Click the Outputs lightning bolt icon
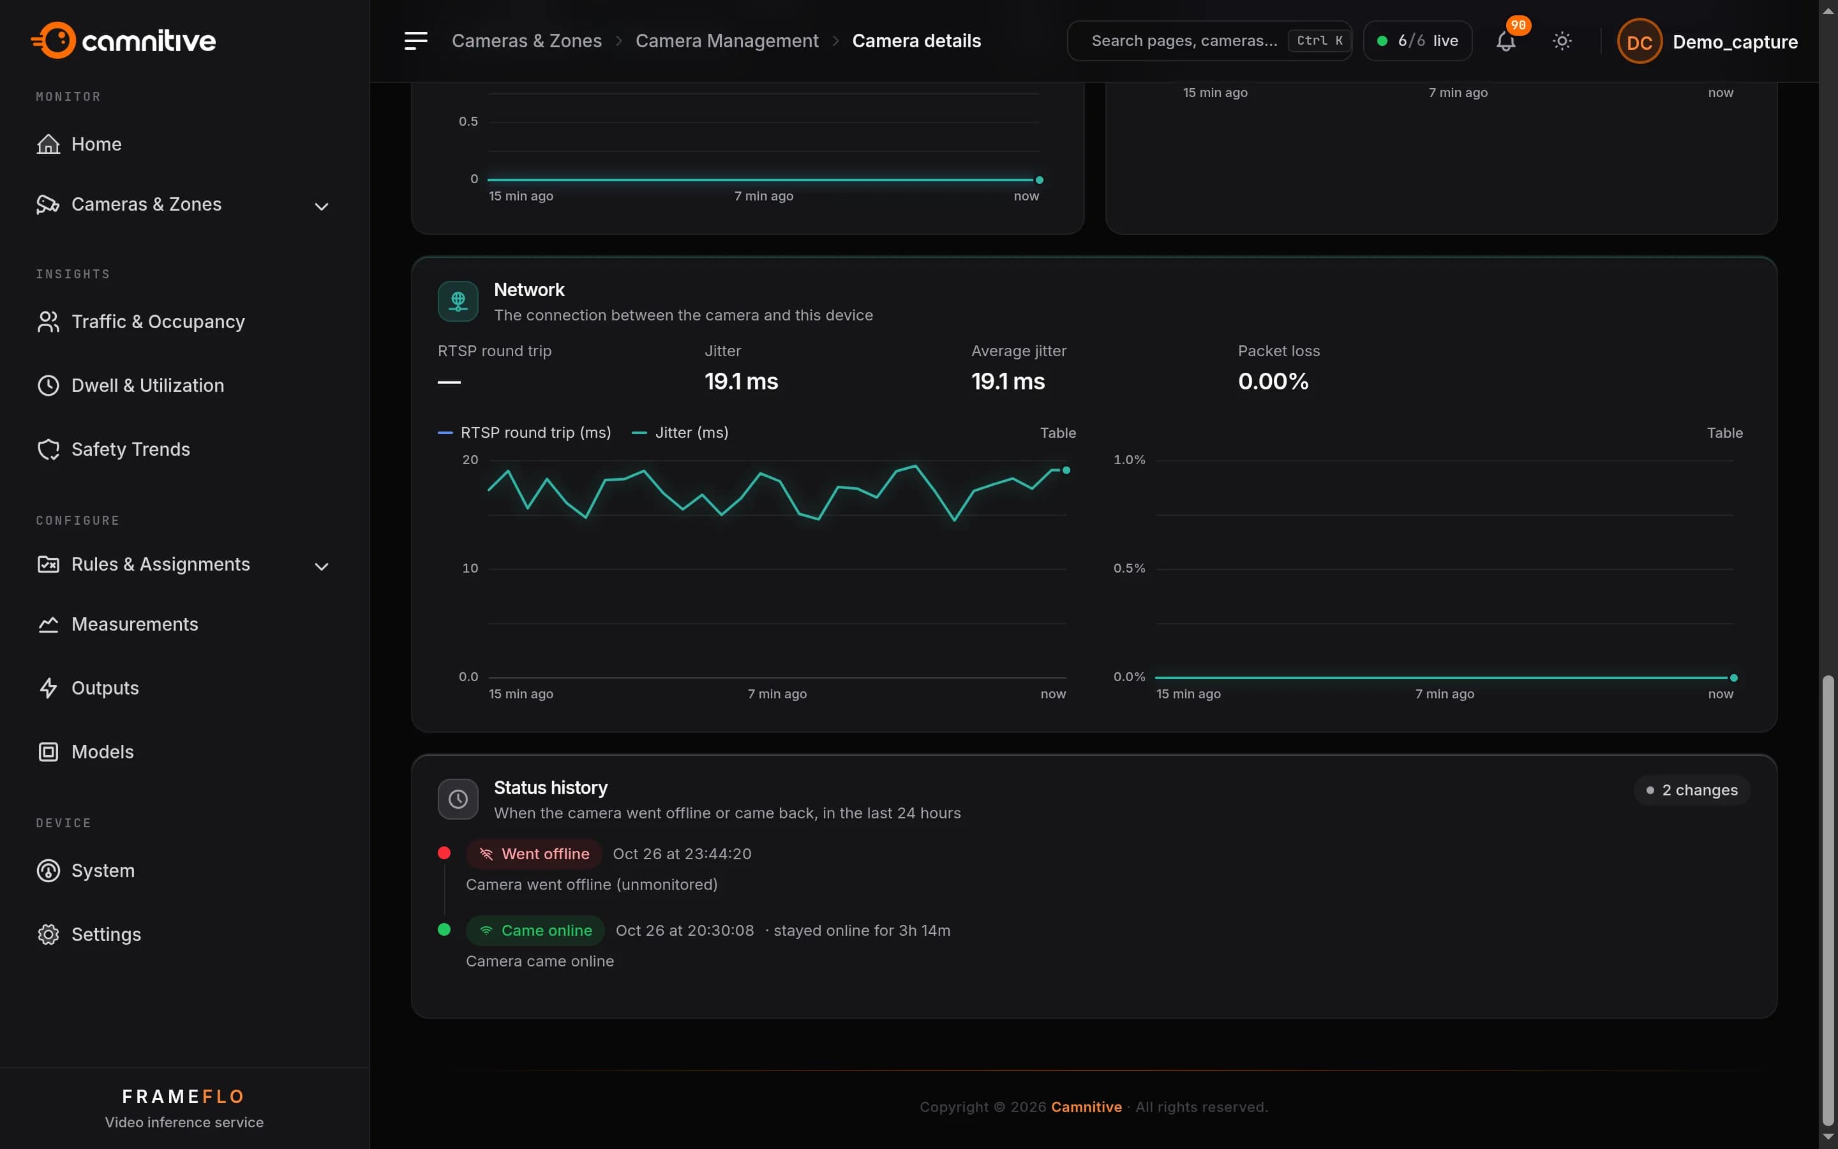This screenshot has width=1838, height=1149. (x=49, y=687)
